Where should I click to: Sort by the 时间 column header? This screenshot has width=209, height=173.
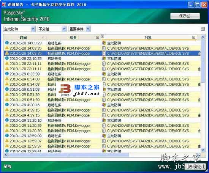pos(23,38)
